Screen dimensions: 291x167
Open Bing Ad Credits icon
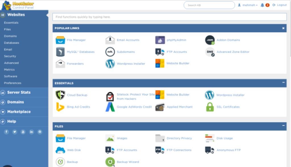pos(60,107)
